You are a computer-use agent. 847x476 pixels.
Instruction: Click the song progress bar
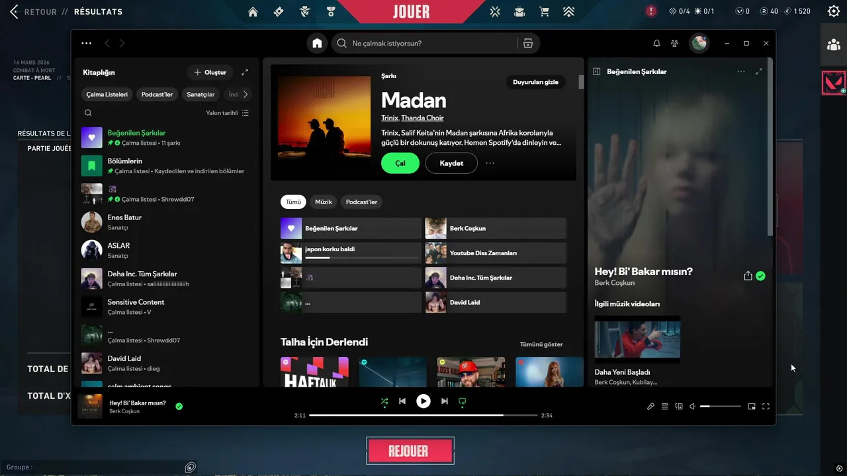[x=423, y=415]
